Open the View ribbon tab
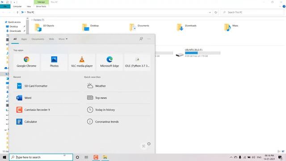 pyautogui.click(x=29, y=6)
